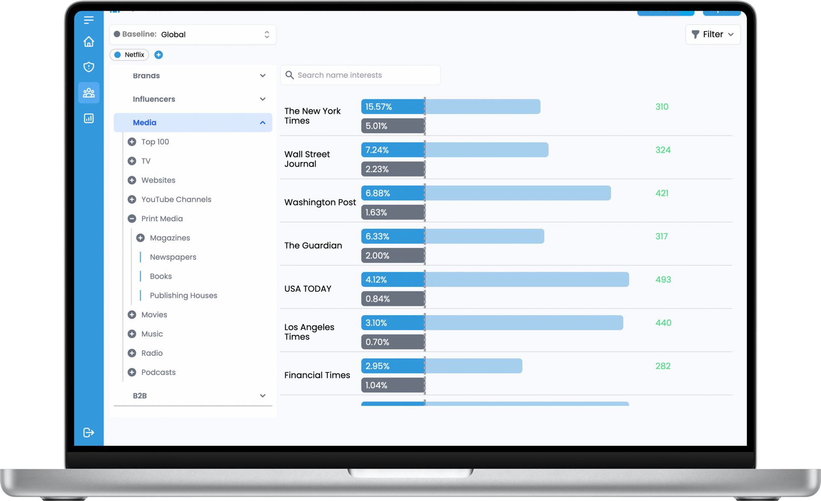
Task: Select the TV category label
Action: pos(146,161)
